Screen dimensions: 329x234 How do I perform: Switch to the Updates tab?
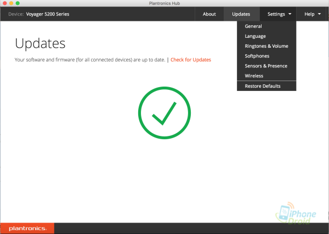click(241, 14)
